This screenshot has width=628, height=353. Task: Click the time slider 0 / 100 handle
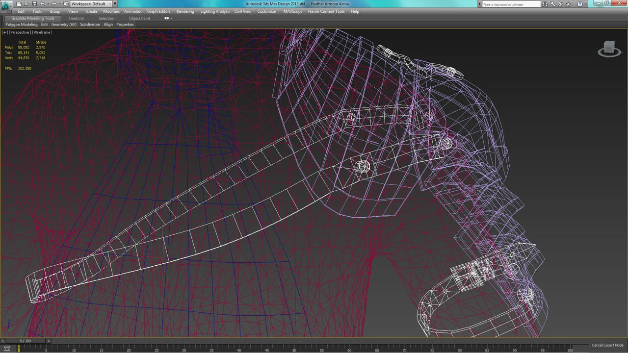point(25,341)
